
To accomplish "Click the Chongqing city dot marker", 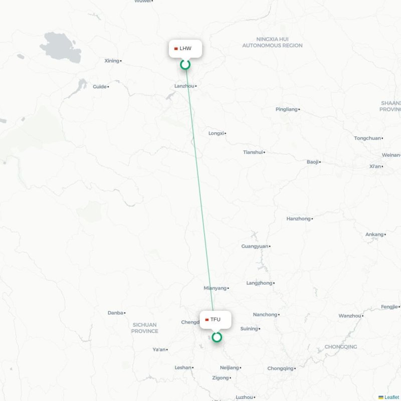I will (295, 368).
